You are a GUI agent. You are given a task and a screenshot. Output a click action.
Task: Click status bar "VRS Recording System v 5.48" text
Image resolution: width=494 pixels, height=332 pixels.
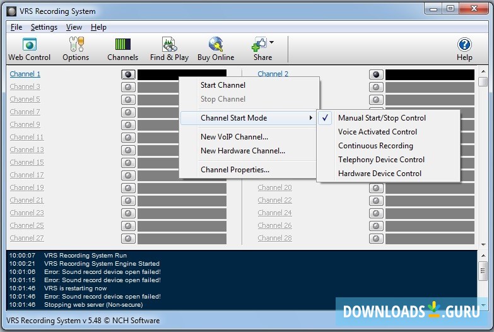pos(54,321)
